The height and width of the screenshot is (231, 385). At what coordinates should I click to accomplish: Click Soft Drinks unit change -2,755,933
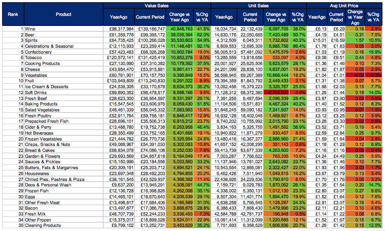[276, 92]
